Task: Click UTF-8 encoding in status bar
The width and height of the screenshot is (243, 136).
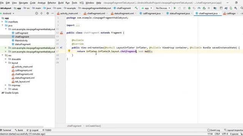Action: coord(225,134)
